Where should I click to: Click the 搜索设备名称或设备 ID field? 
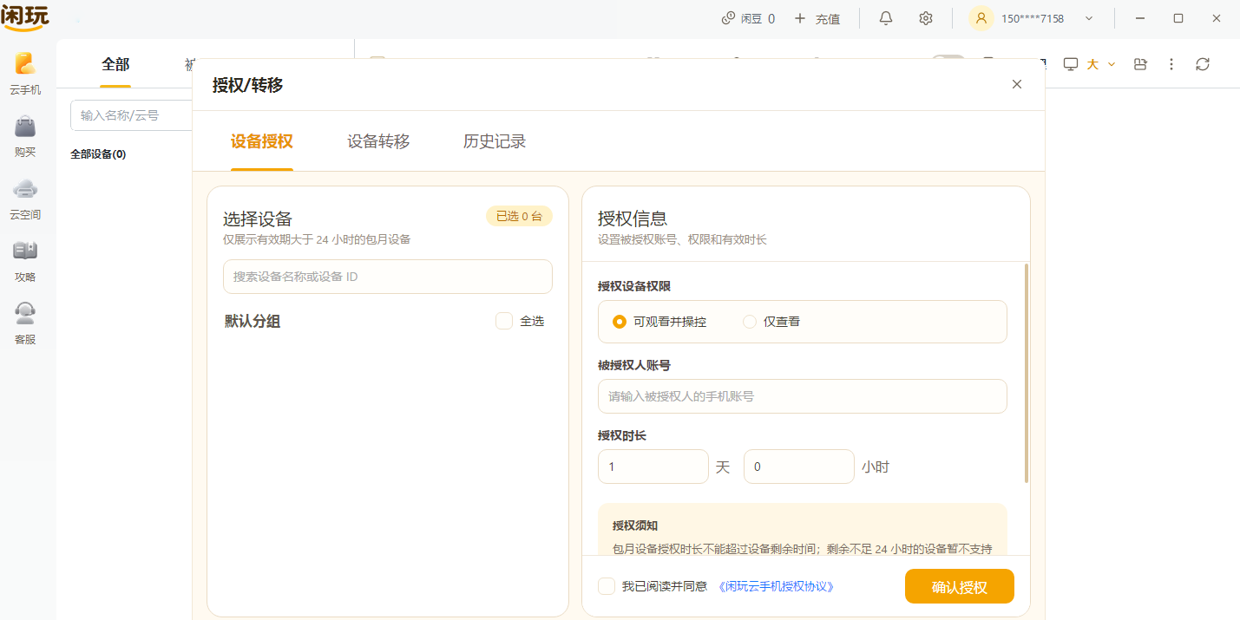pyautogui.click(x=388, y=277)
